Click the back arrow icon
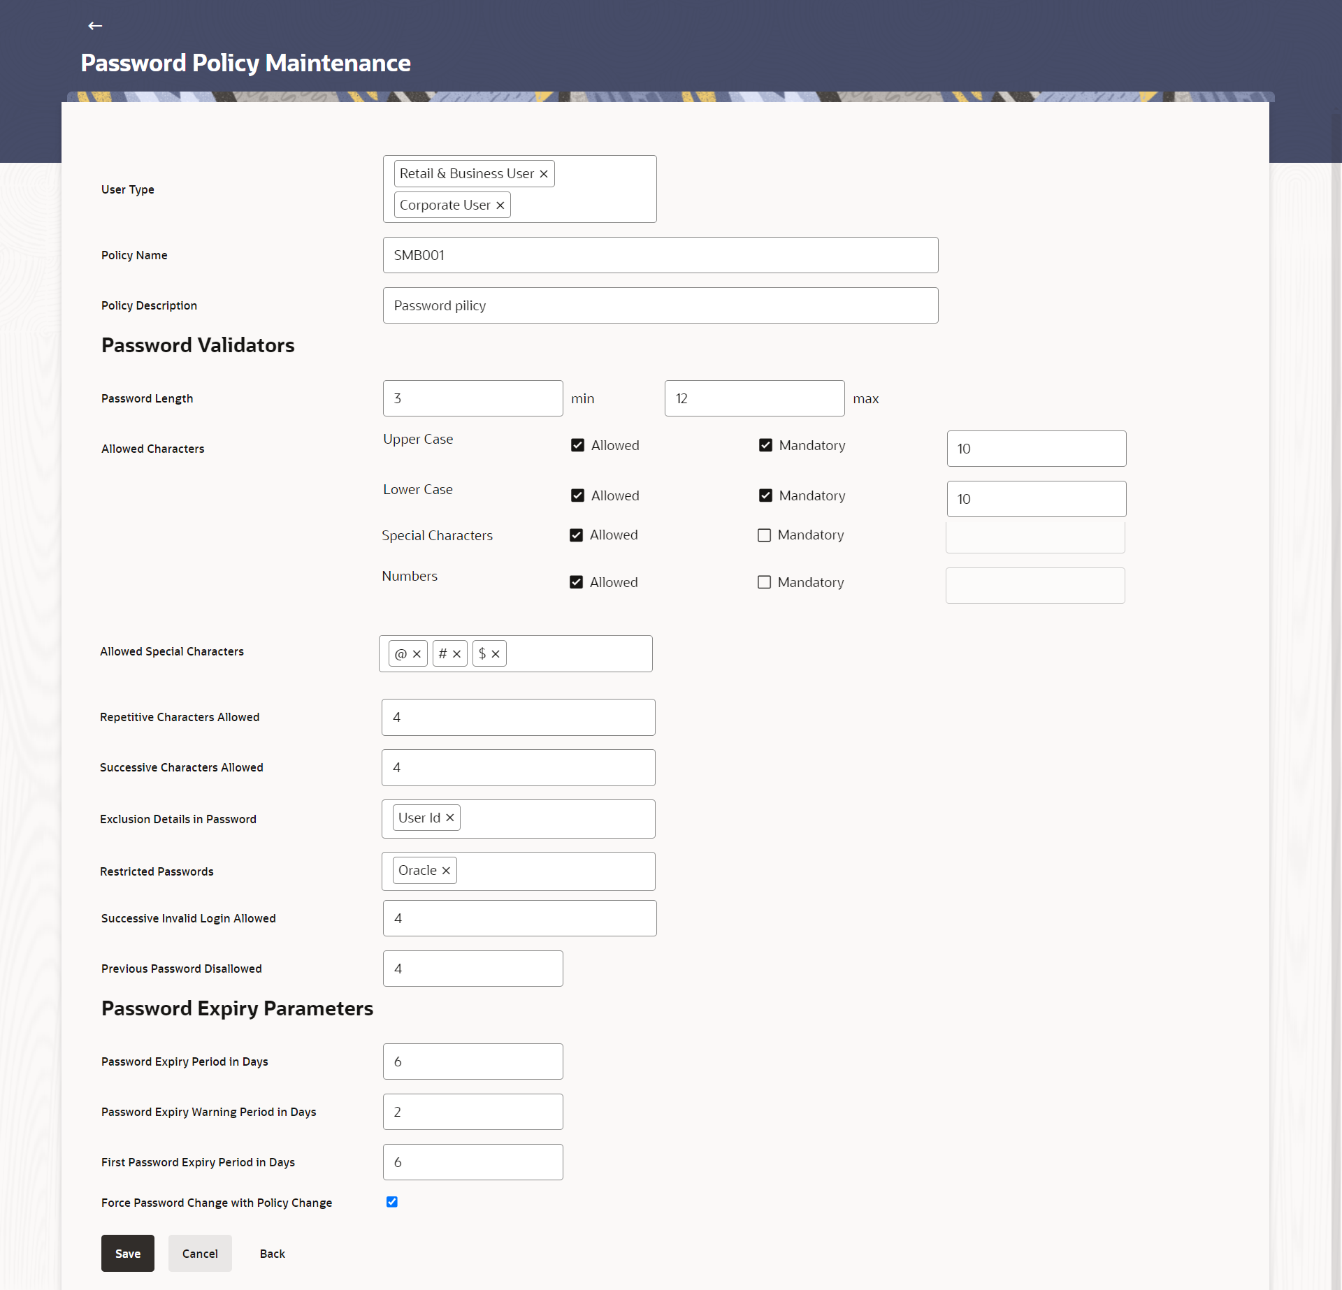Image resolution: width=1342 pixels, height=1290 pixels. pyautogui.click(x=95, y=26)
